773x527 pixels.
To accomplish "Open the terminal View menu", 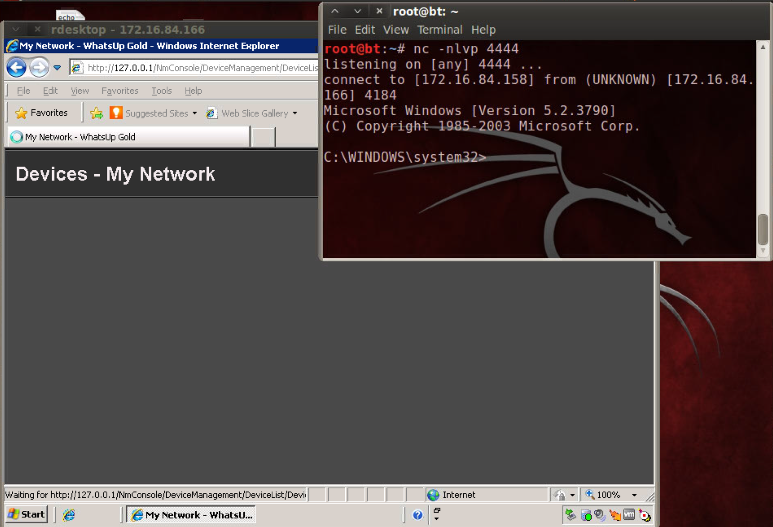I will coord(396,30).
